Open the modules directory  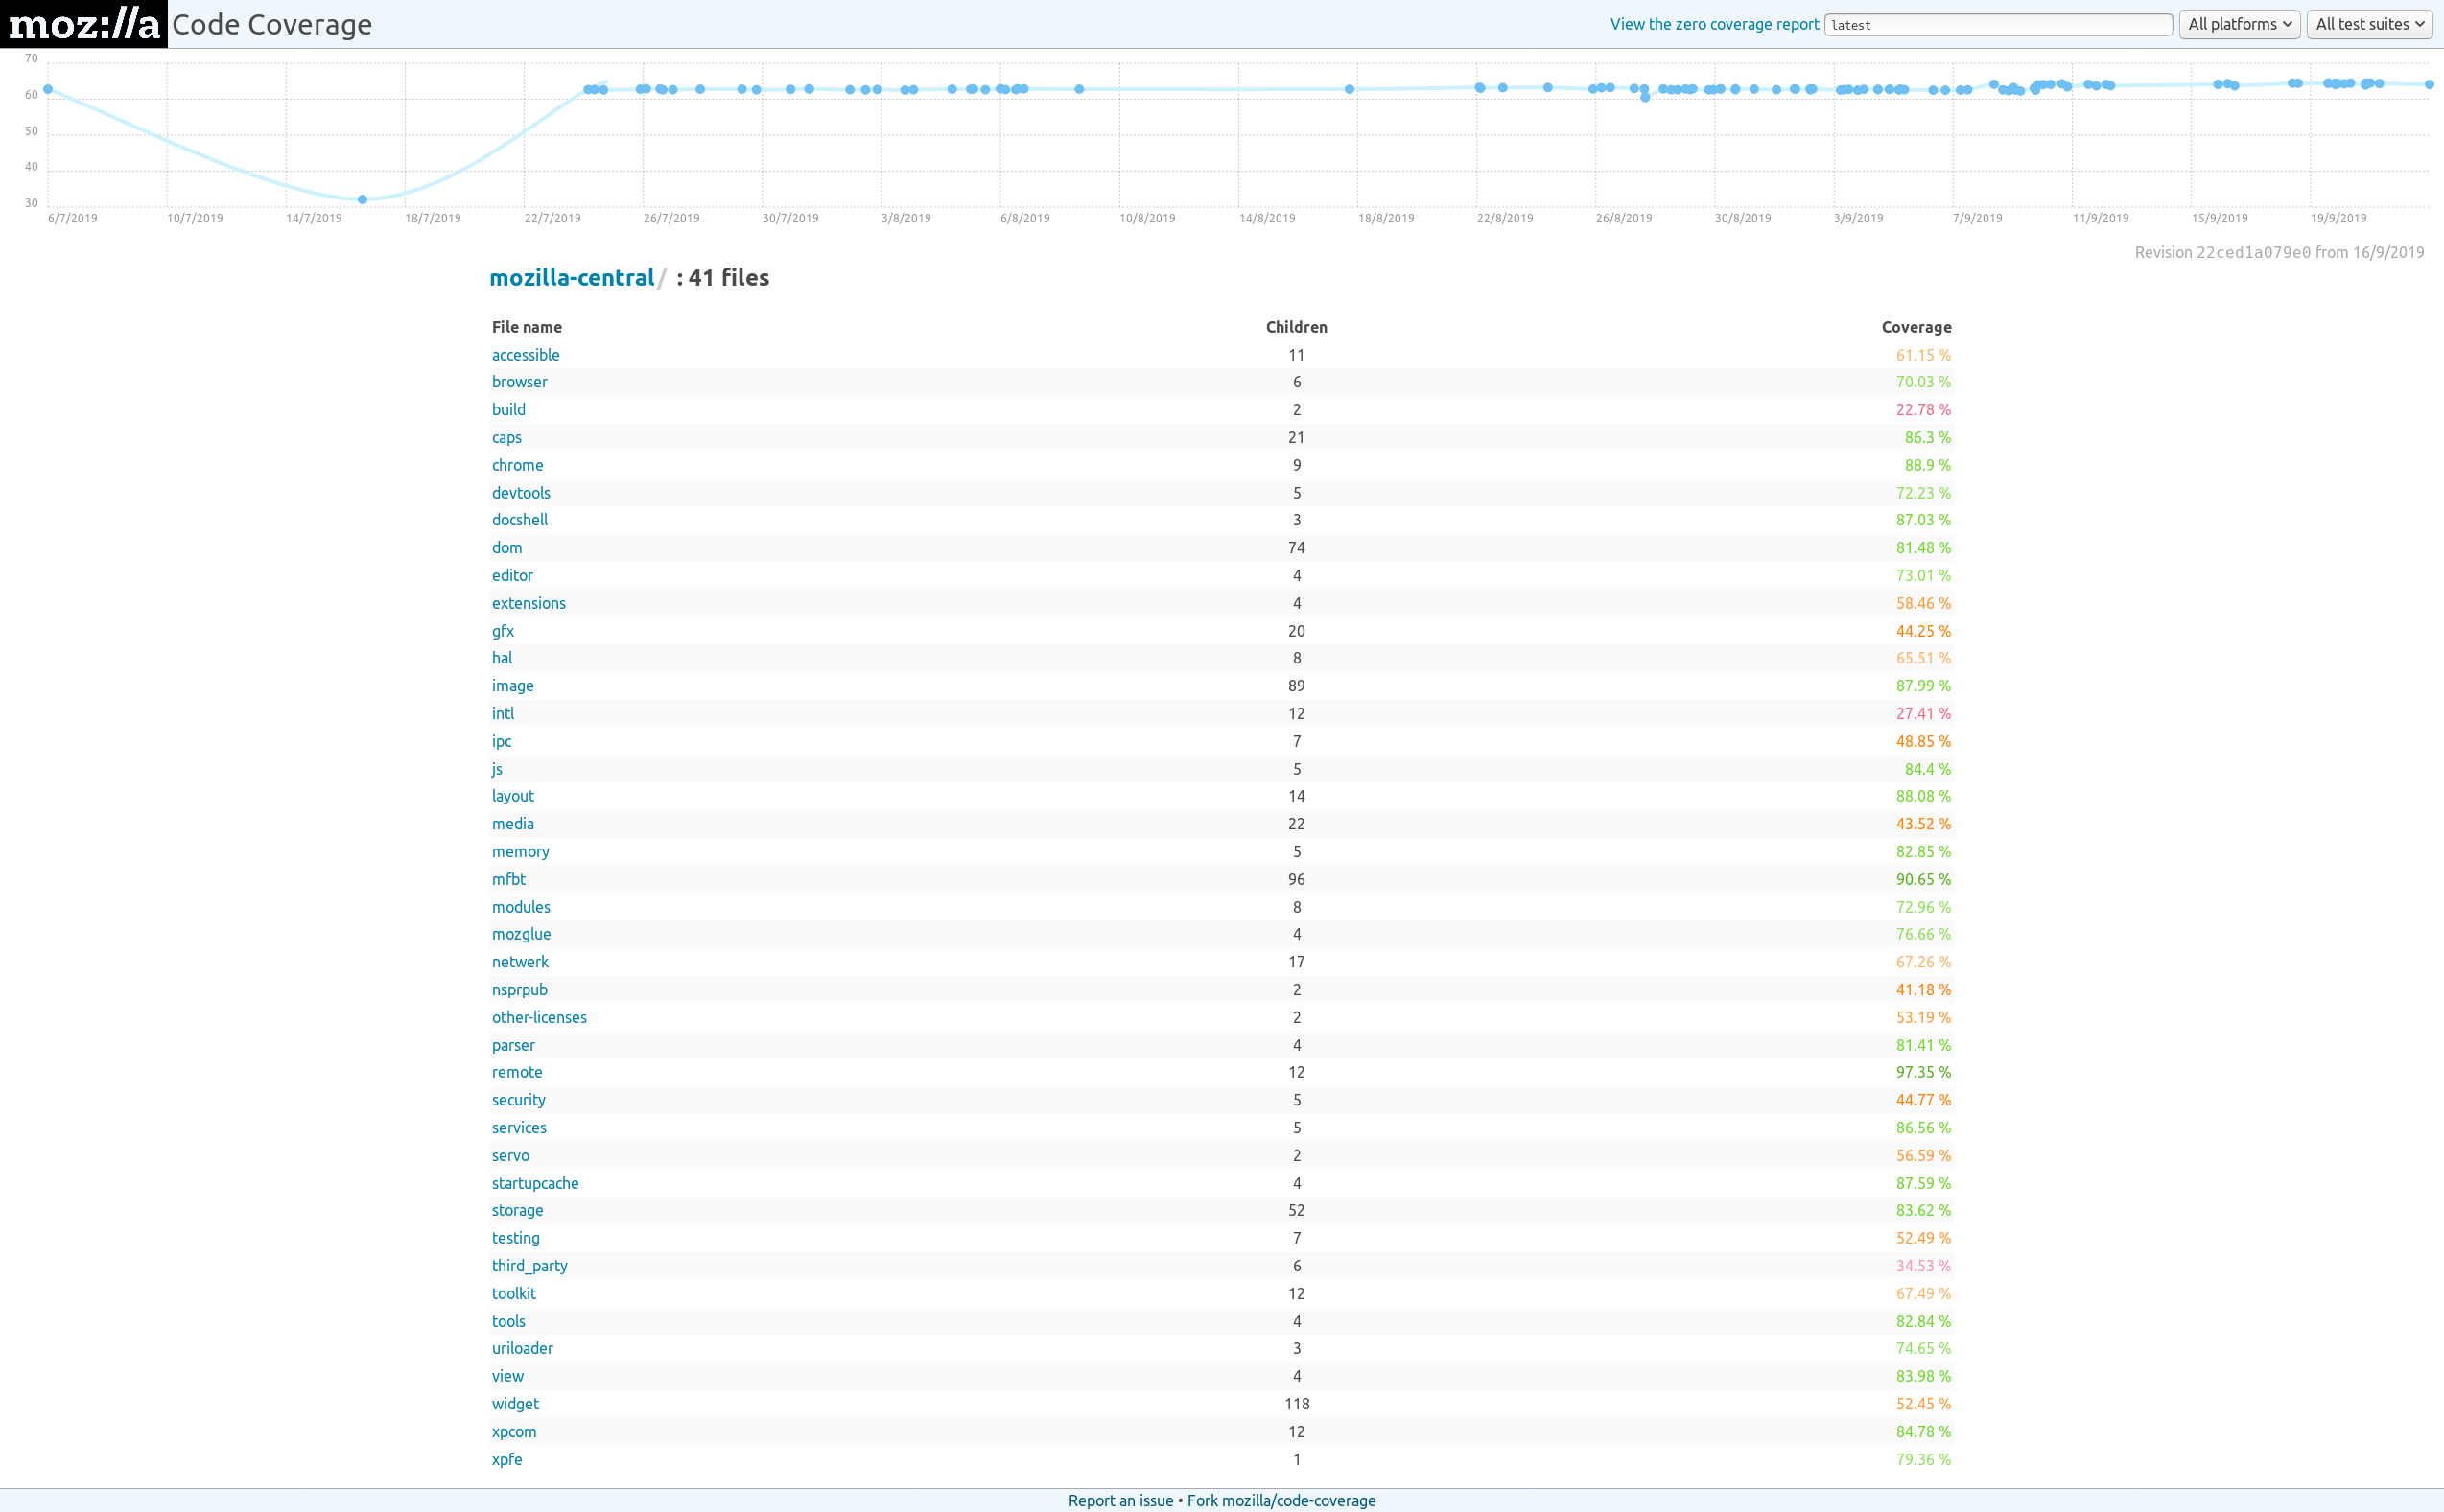click(520, 907)
